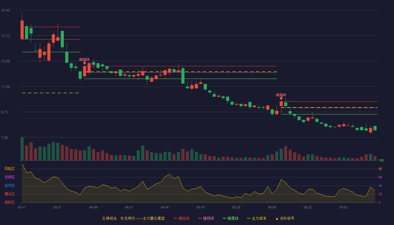Click the 05-06 date label
This screenshot has height=225, width=394.
(165, 207)
